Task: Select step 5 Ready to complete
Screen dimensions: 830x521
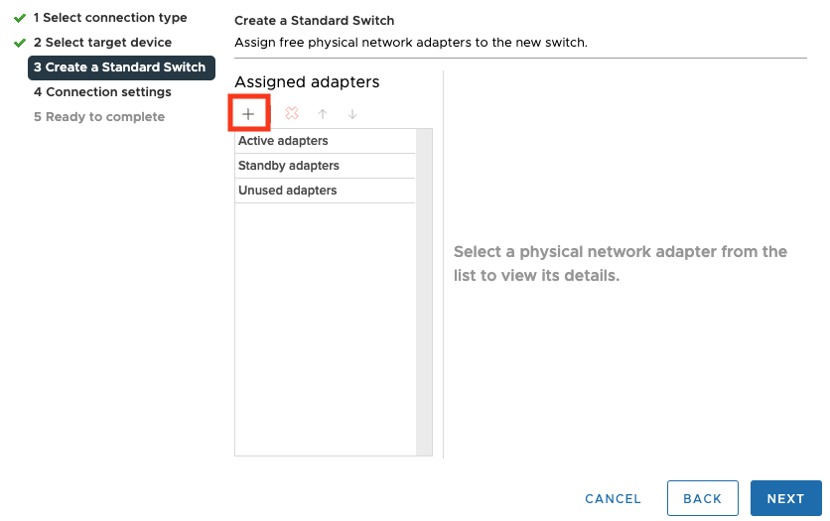Action: (99, 117)
